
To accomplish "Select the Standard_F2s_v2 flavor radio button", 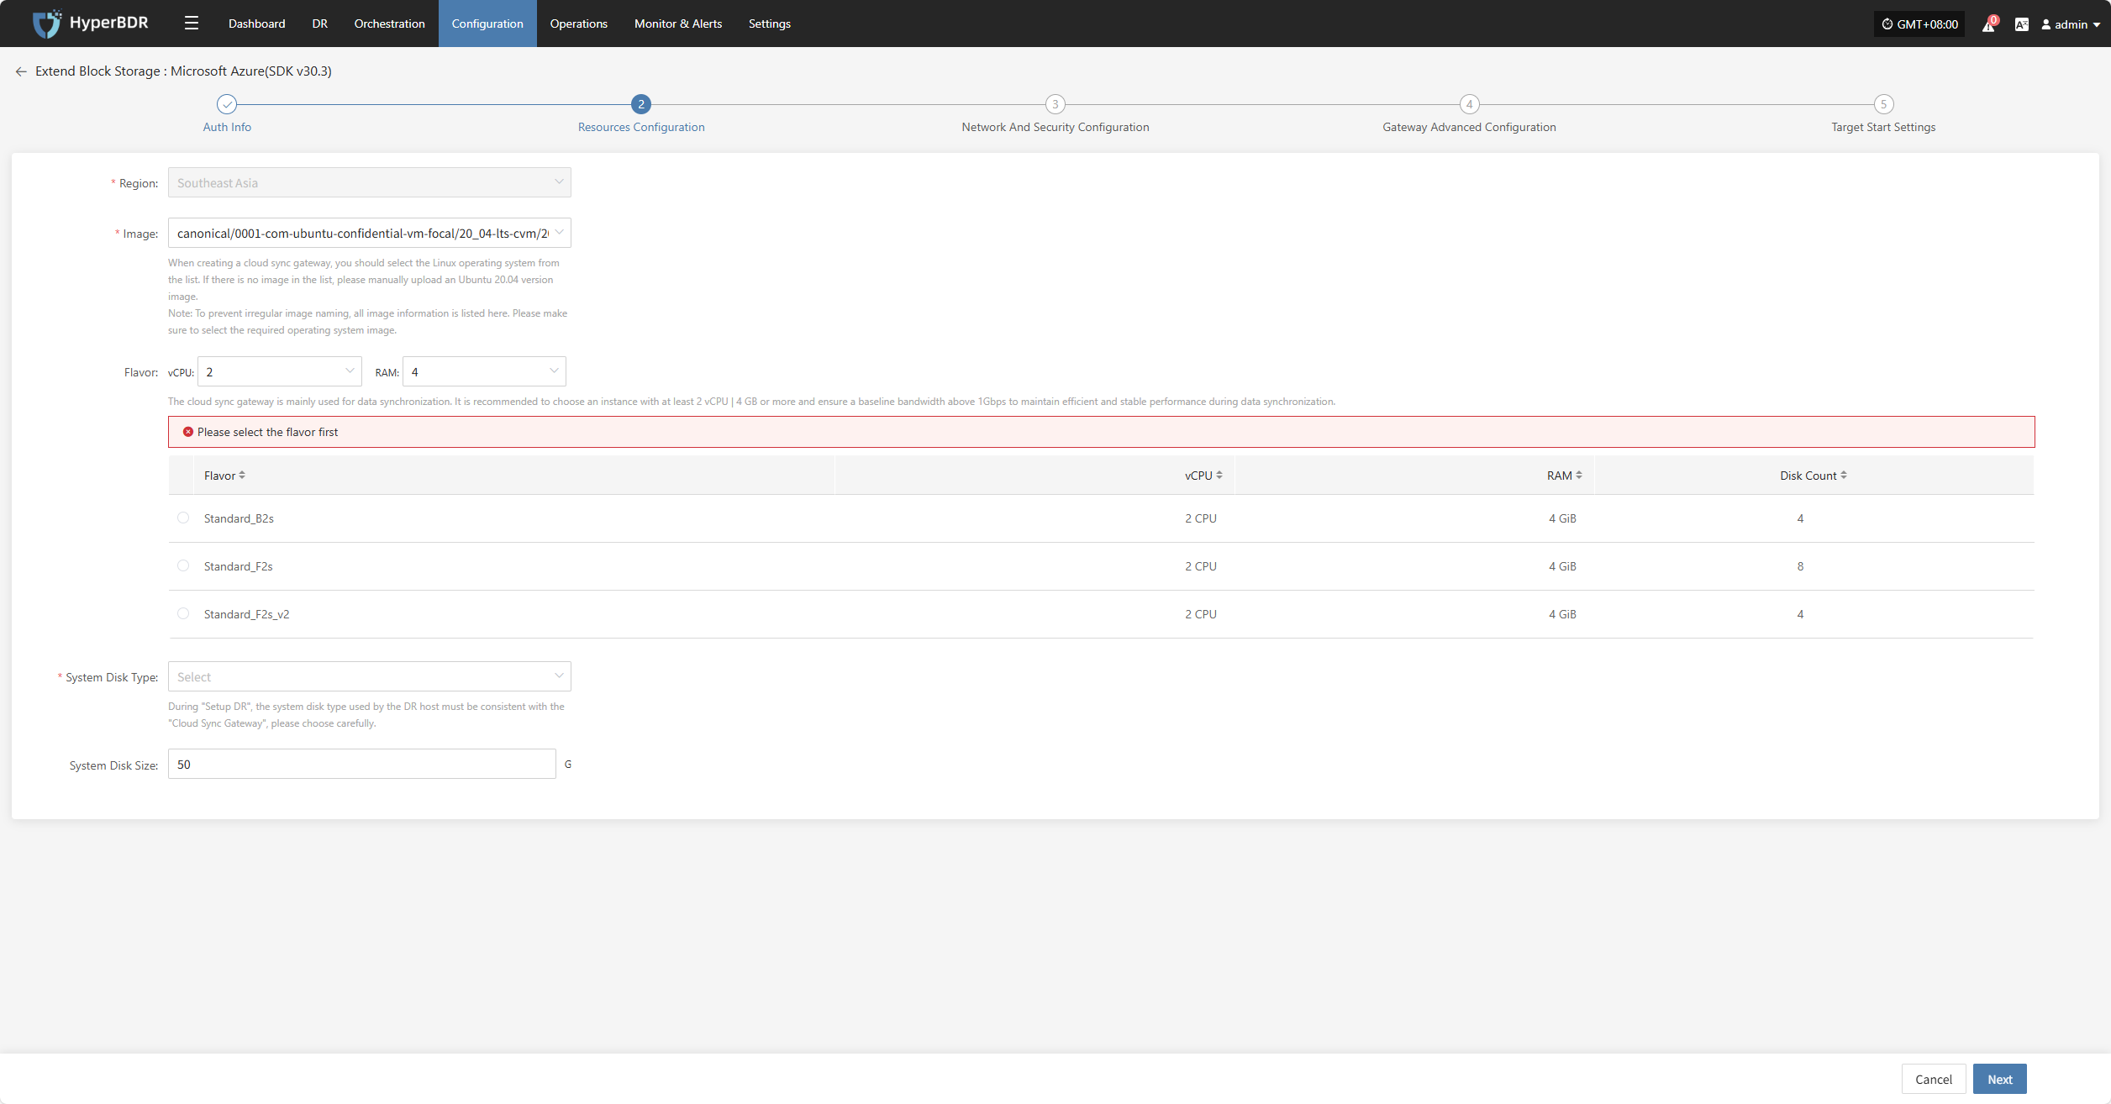I will [183, 613].
